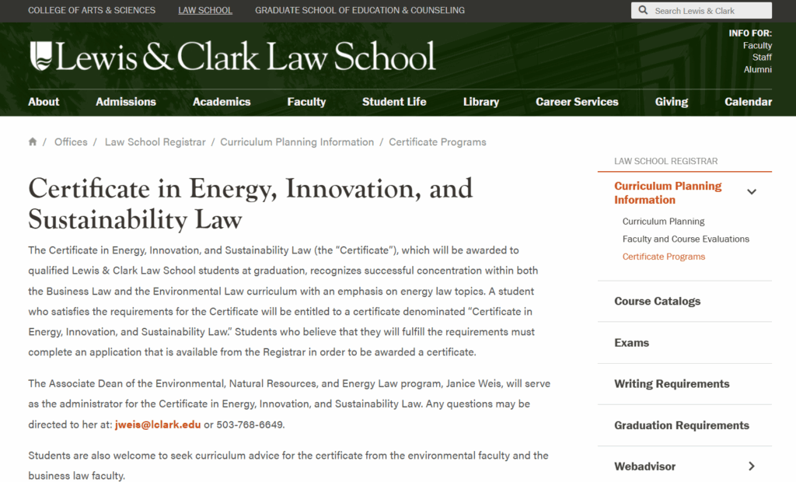Viewport: 796px width, 482px height.
Task: Open the Career Services menu
Action: click(578, 102)
